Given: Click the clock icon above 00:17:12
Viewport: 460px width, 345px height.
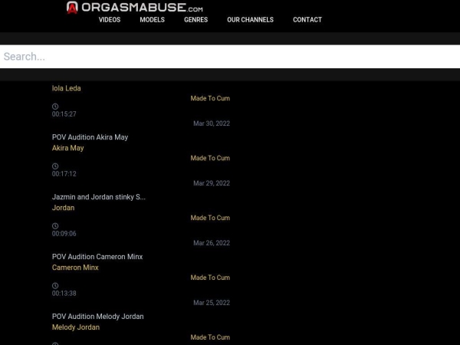Looking at the screenshot, I should [x=55, y=166].
